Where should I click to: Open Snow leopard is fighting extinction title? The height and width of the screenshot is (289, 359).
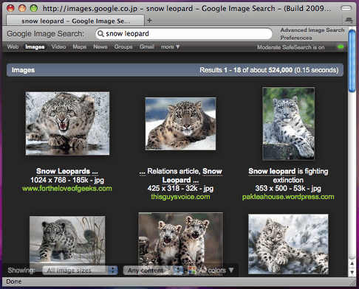(288, 175)
